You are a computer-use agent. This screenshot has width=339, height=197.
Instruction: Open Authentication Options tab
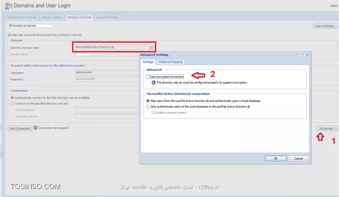tap(22, 17)
